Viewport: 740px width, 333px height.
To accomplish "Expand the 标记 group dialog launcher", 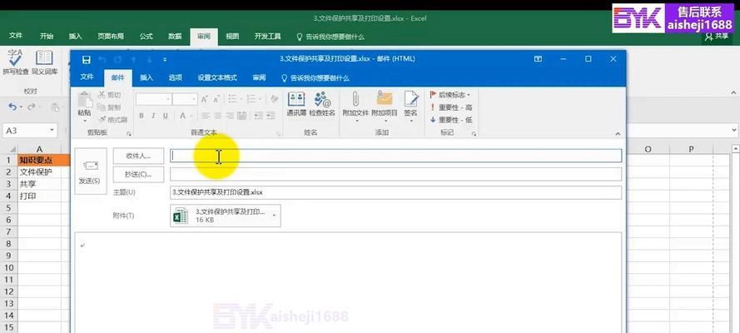I will (x=474, y=134).
